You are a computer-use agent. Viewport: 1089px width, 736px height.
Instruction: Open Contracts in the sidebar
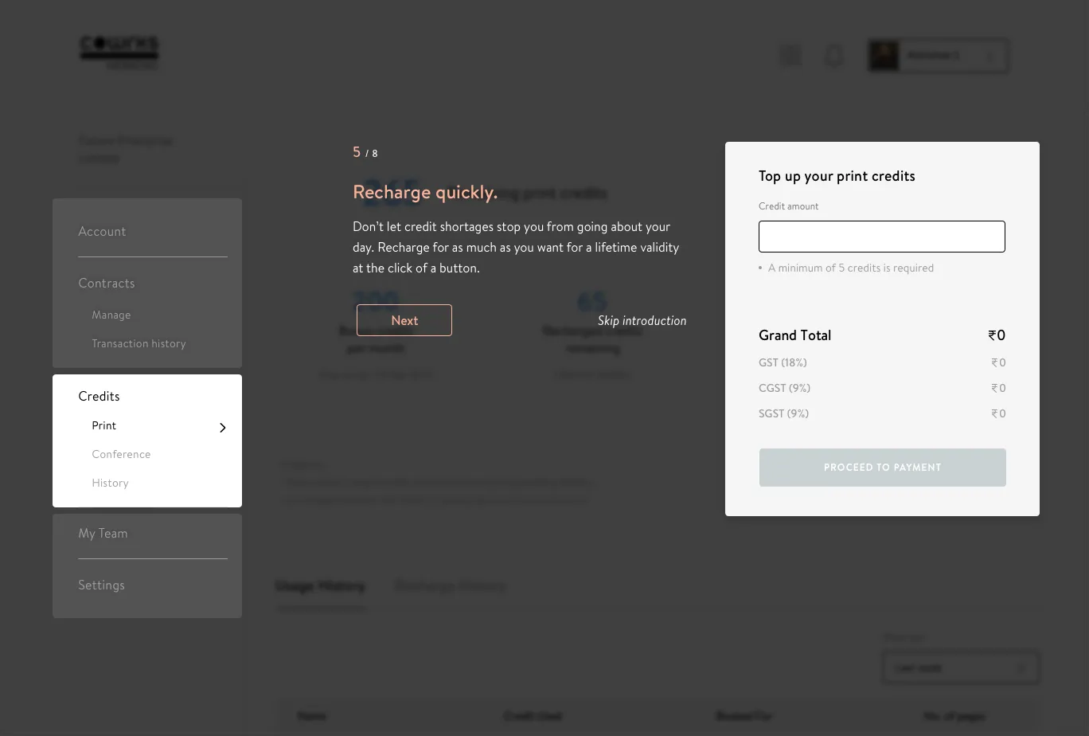(107, 284)
